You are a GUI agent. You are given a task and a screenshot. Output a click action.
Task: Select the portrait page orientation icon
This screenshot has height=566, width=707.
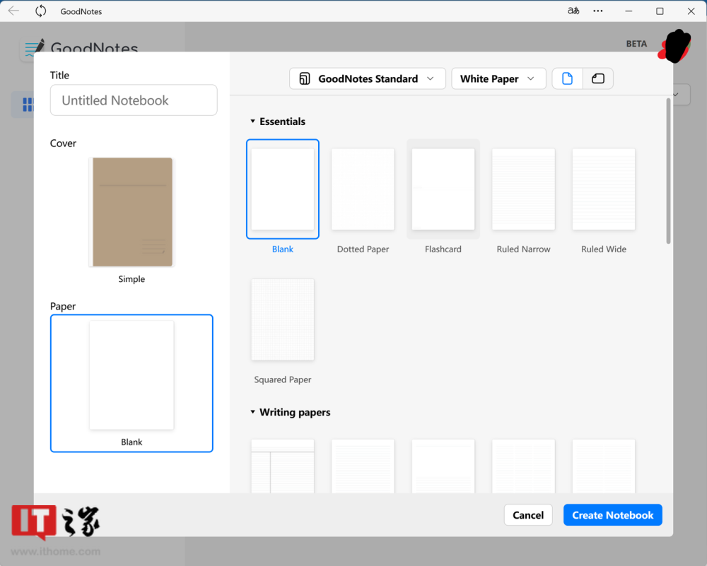567,78
